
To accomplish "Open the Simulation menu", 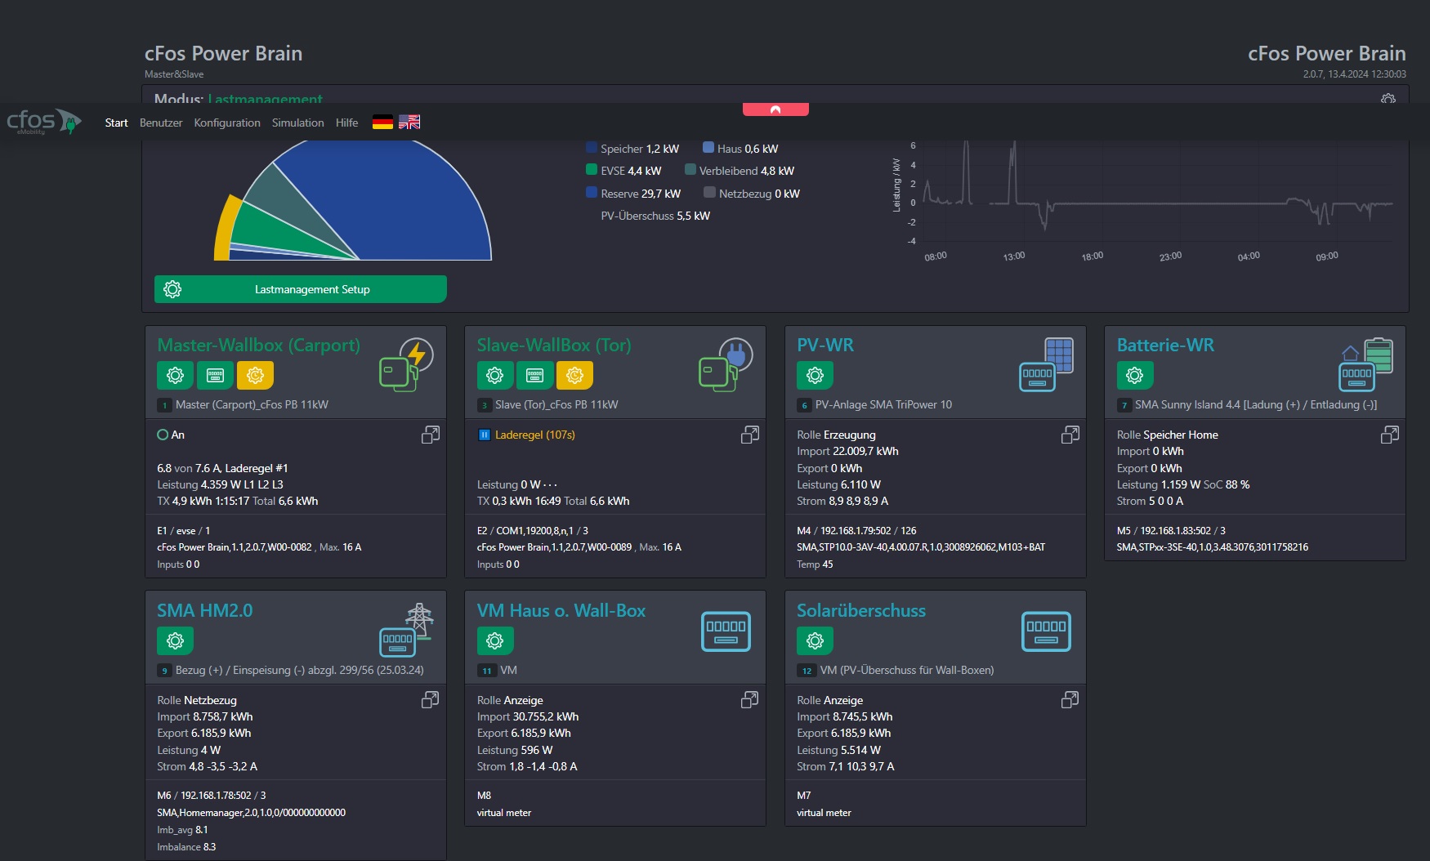I will tap(297, 123).
